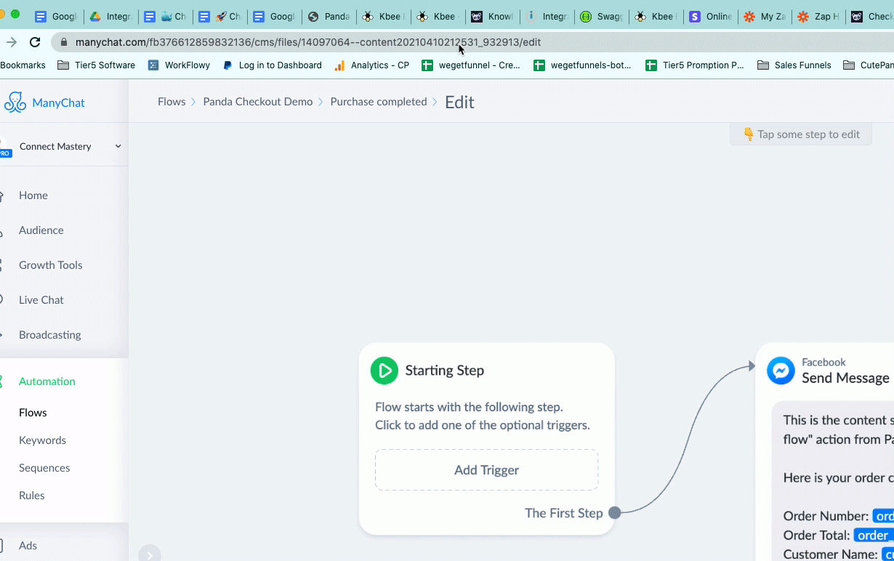Open the wegetfunnel - Cre... bookmark
Image resolution: width=894 pixels, height=561 pixels.
point(471,65)
